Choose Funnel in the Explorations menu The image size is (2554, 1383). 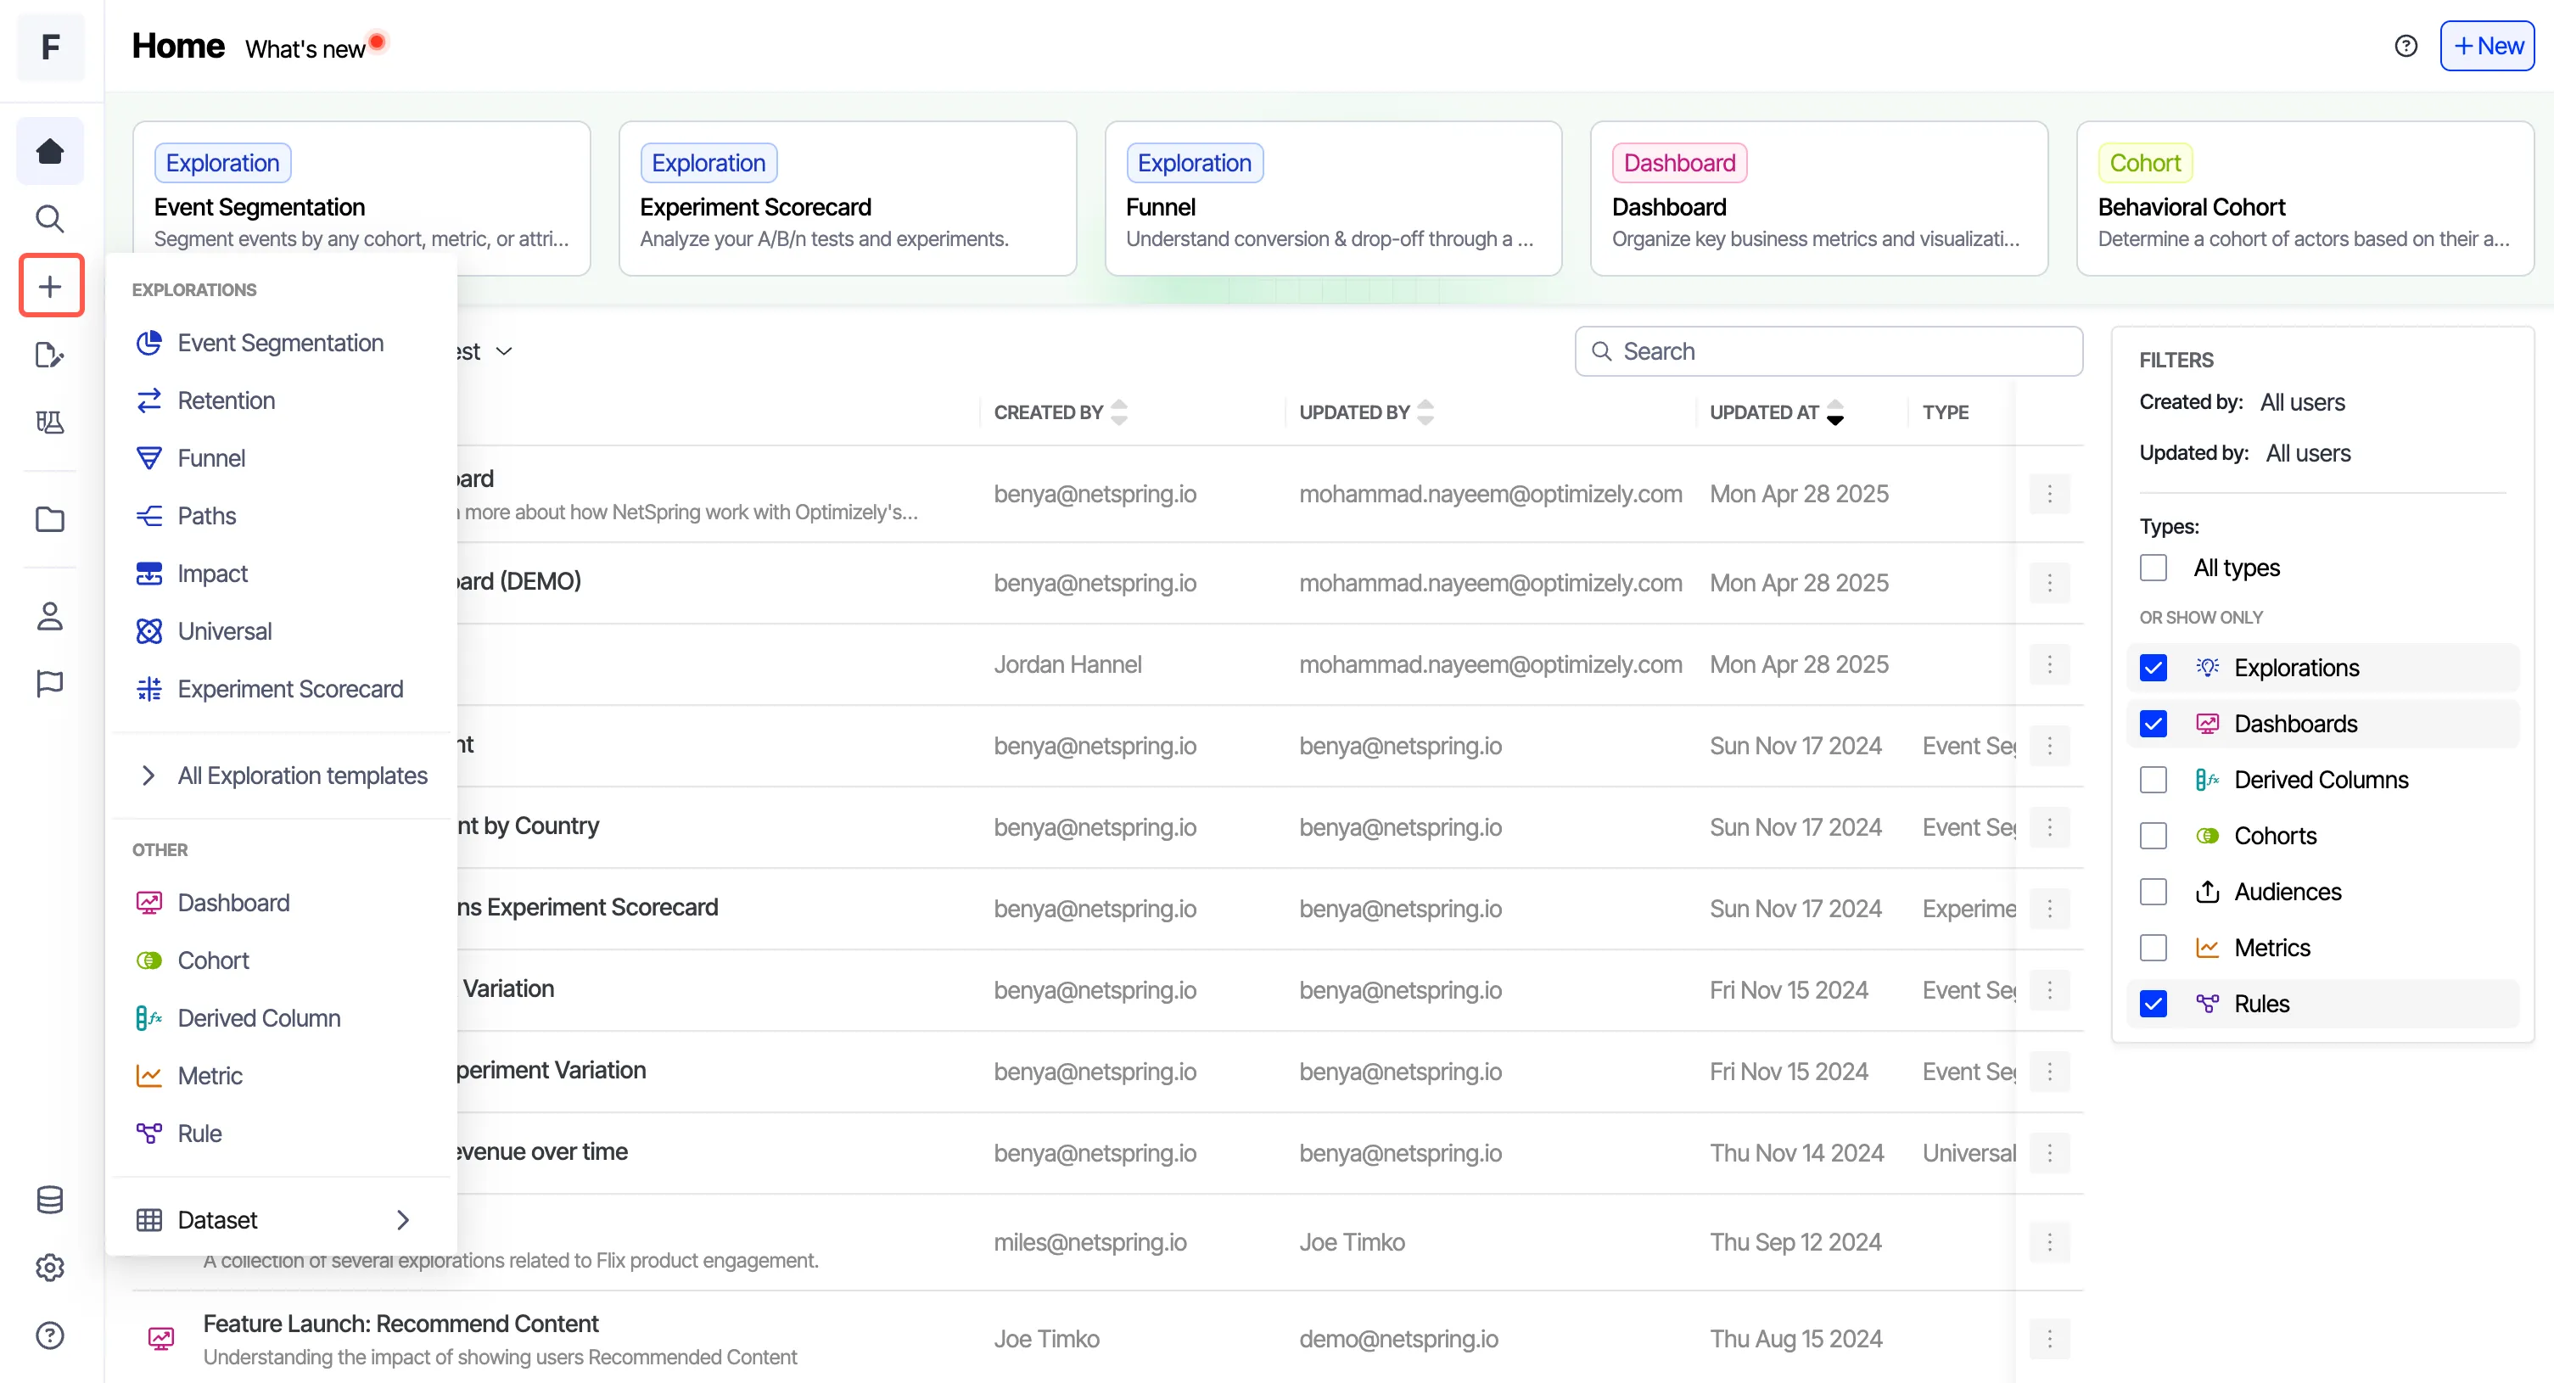(281, 458)
